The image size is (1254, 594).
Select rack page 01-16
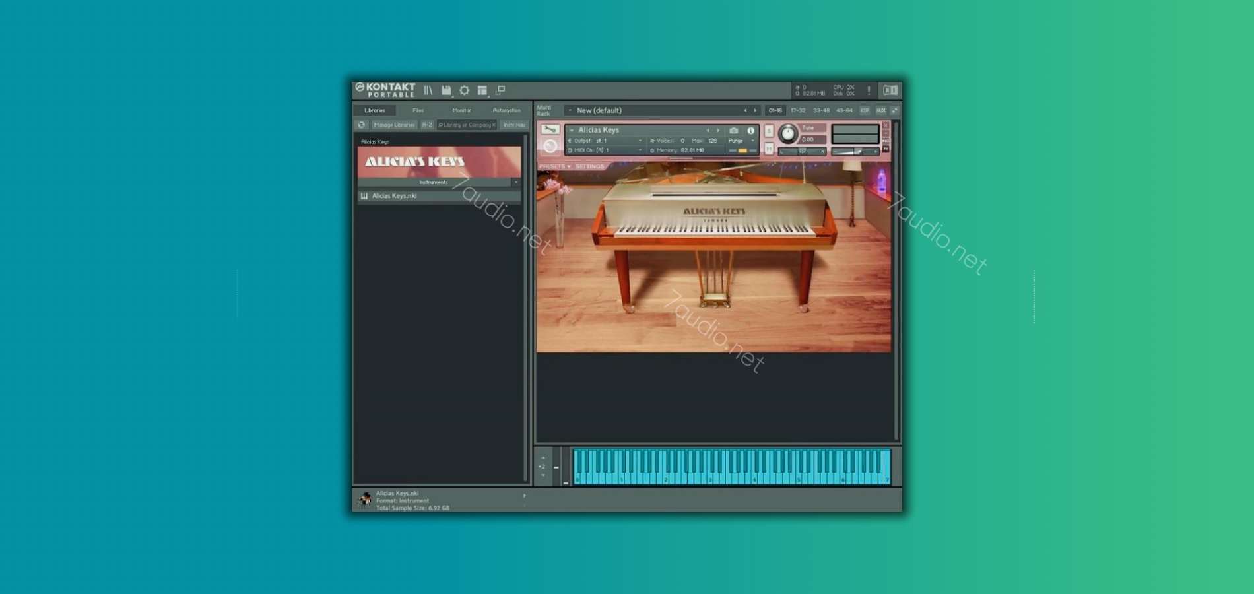point(775,110)
